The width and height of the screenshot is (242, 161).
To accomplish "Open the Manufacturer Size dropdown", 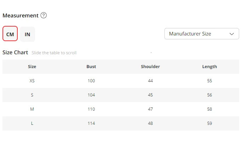I will pyautogui.click(x=202, y=34).
